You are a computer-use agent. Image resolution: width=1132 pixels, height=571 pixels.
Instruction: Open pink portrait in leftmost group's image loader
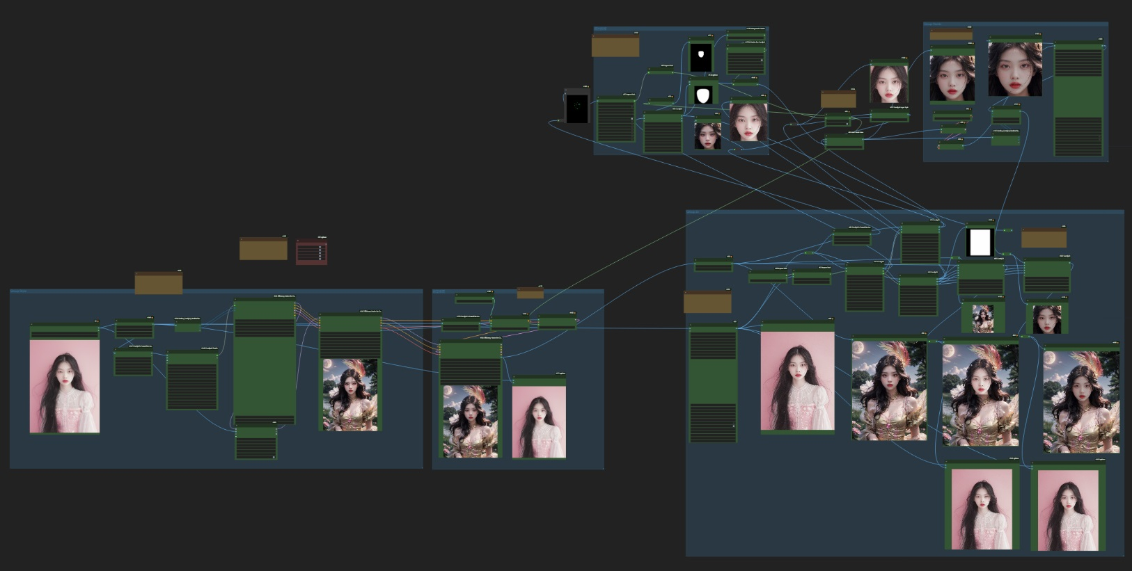[65, 387]
